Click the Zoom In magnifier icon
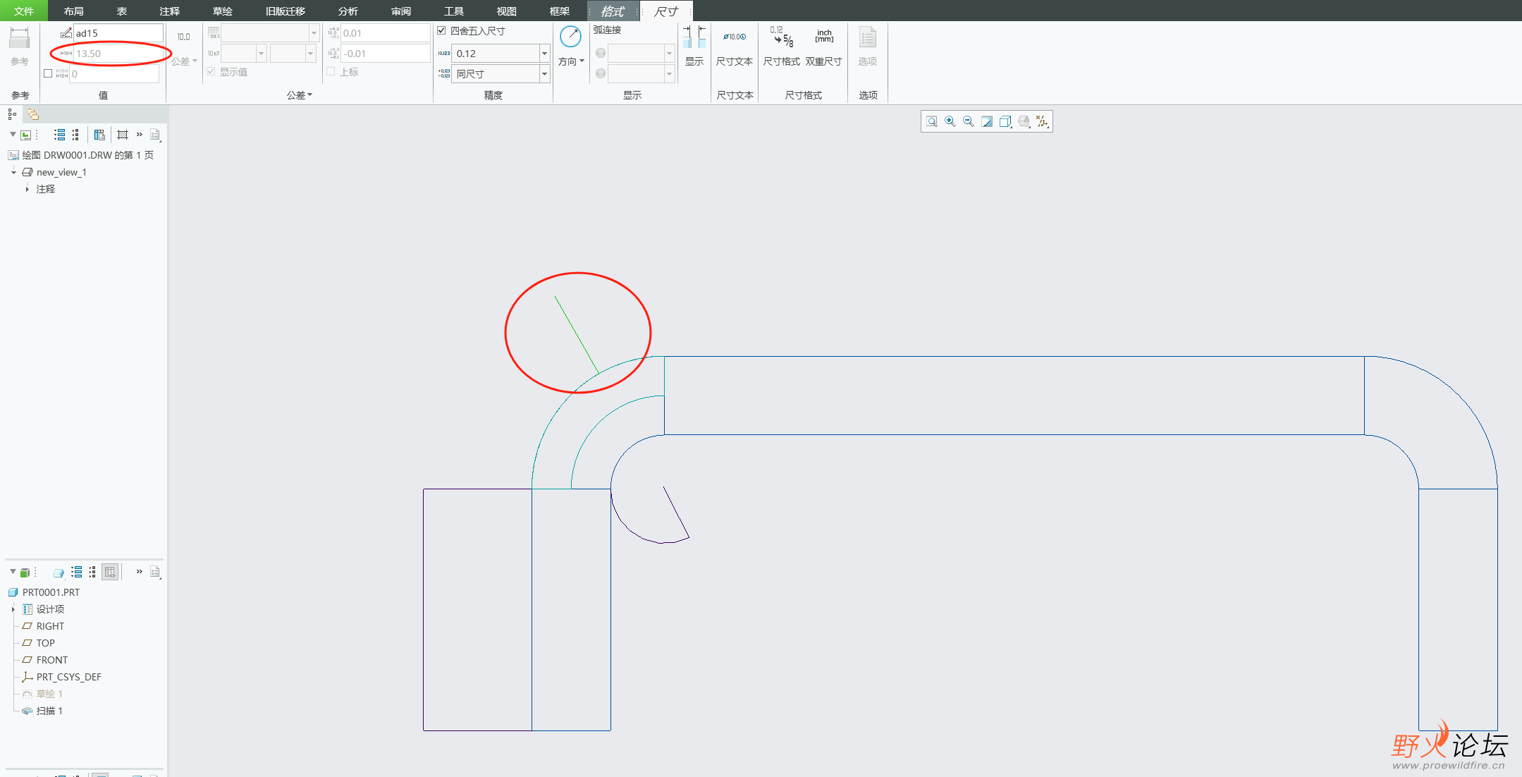The width and height of the screenshot is (1522, 777). [x=950, y=121]
